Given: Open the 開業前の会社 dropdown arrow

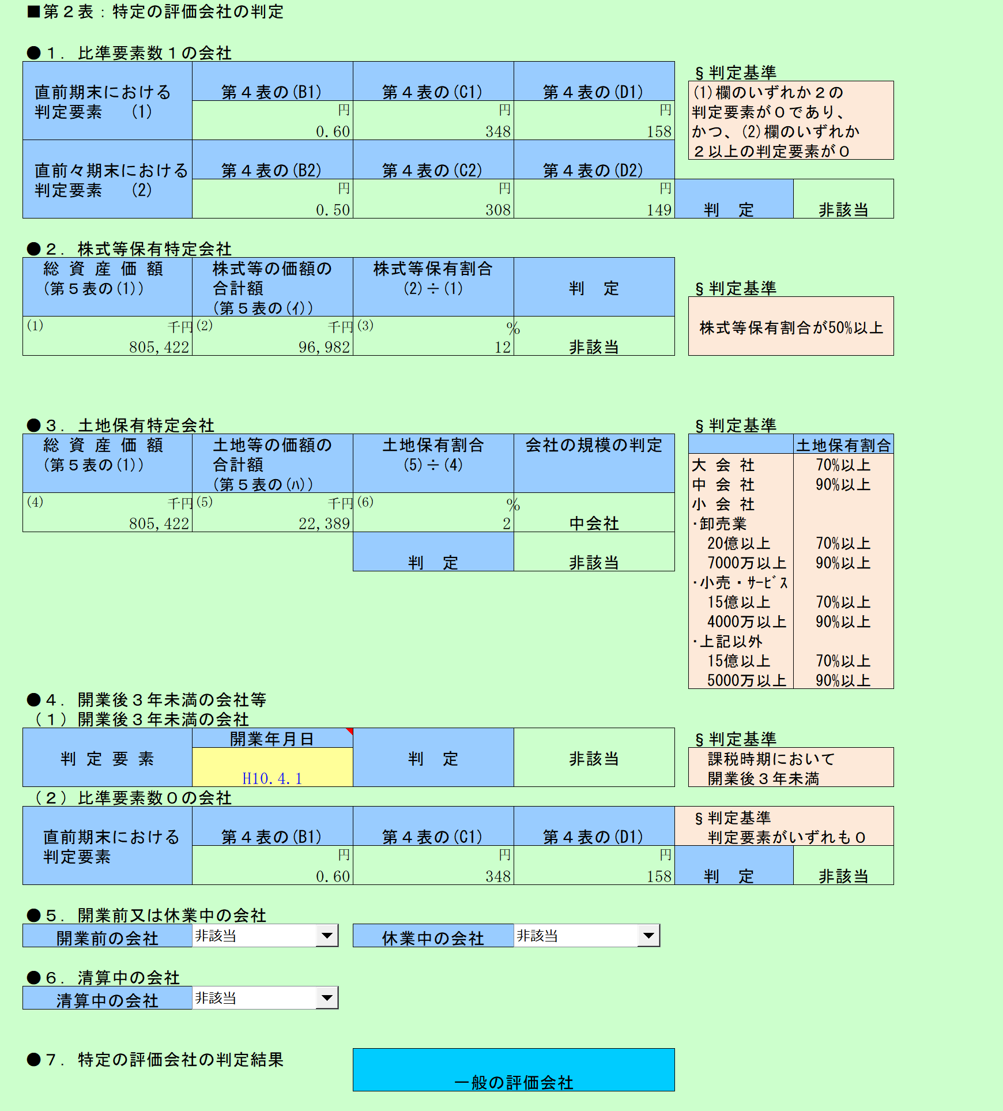Looking at the screenshot, I should tap(327, 935).
